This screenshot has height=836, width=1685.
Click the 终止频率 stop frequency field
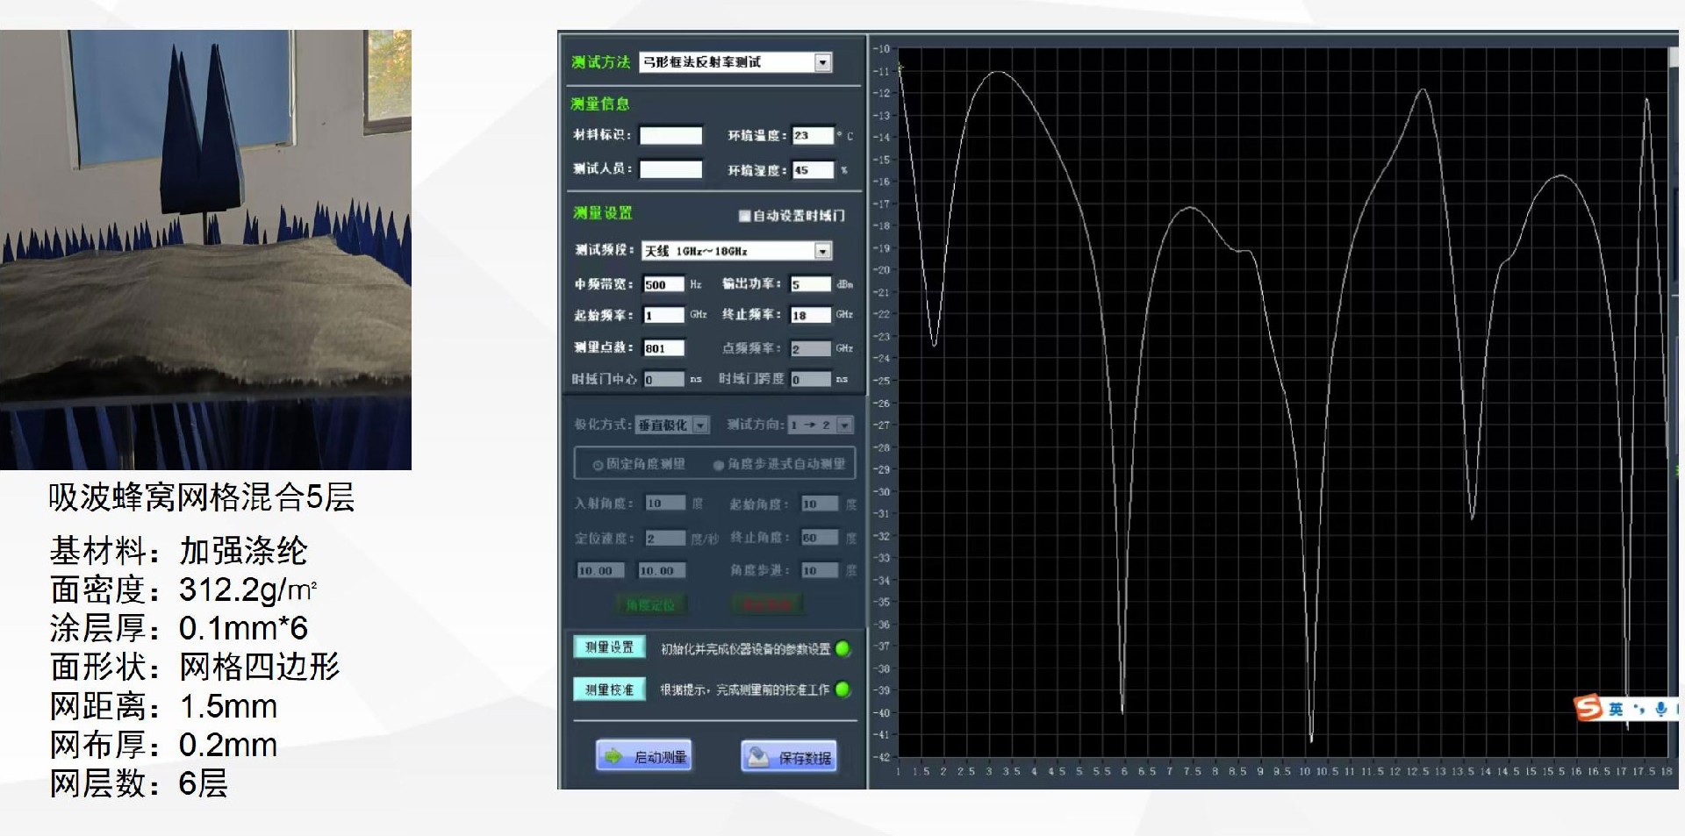tap(810, 315)
